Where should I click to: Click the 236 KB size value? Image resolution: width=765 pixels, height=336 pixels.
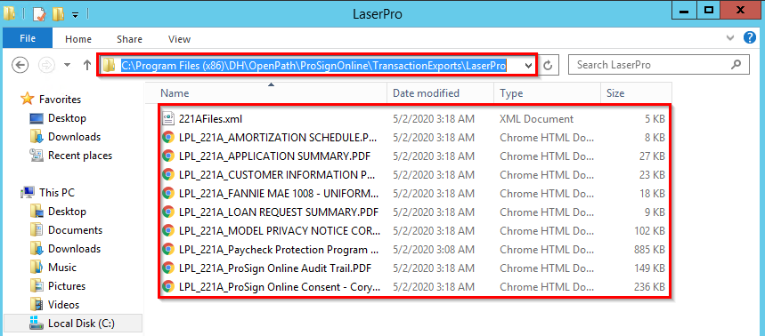[x=649, y=286]
